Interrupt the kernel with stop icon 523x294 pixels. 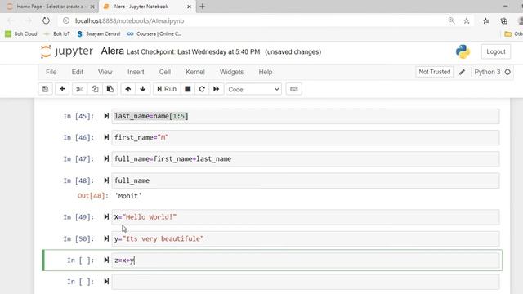188,89
